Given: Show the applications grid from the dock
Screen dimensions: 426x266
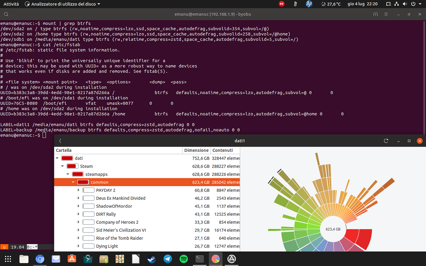Looking at the screenshot, I should point(8,259).
